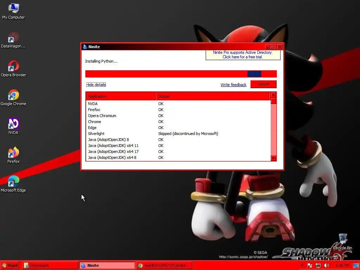Open the Start menu

click(9, 265)
